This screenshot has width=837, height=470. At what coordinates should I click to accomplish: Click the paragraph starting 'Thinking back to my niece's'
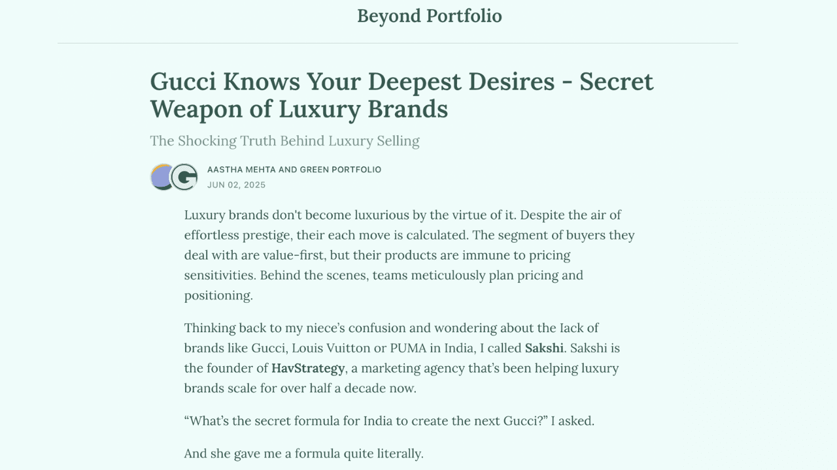401,358
